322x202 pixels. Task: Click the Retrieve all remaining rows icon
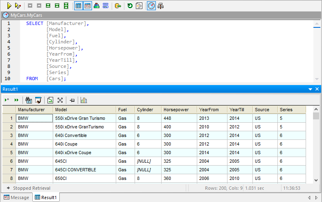(16, 100)
